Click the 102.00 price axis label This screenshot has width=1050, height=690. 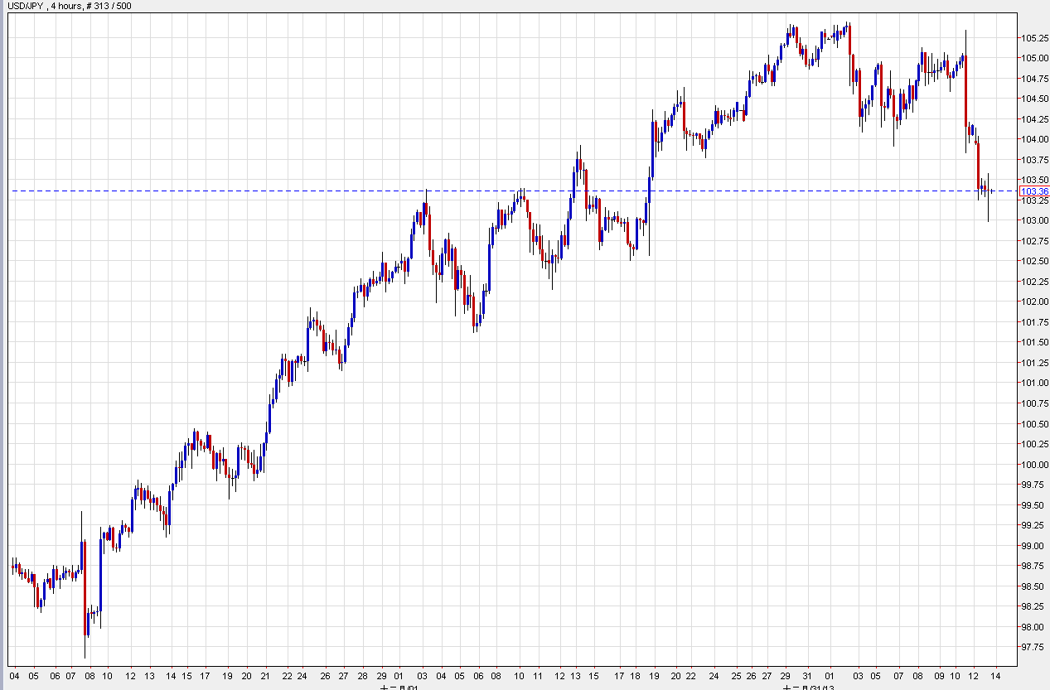tap(1034, 302)
